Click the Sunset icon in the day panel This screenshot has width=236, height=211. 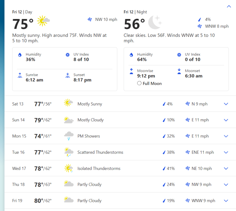coord(68,75)
